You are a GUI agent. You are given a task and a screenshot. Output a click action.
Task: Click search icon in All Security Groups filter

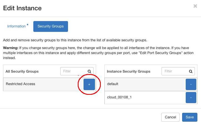[89, 72]
